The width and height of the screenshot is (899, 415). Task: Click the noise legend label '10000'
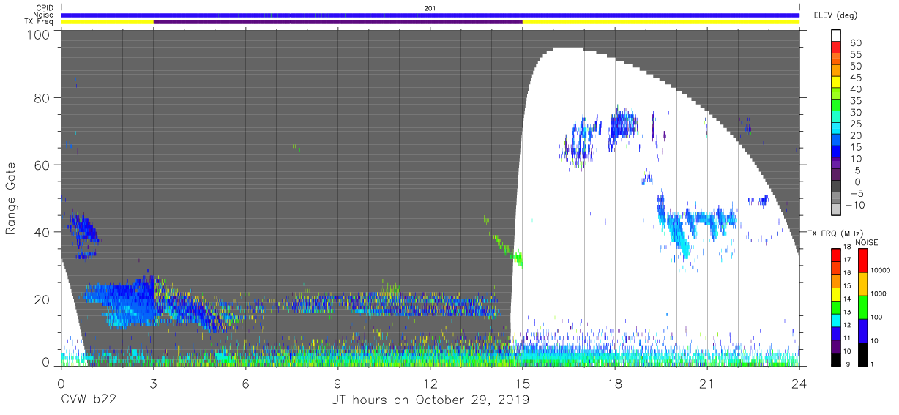pyautogui.click(x=881, y=270)
